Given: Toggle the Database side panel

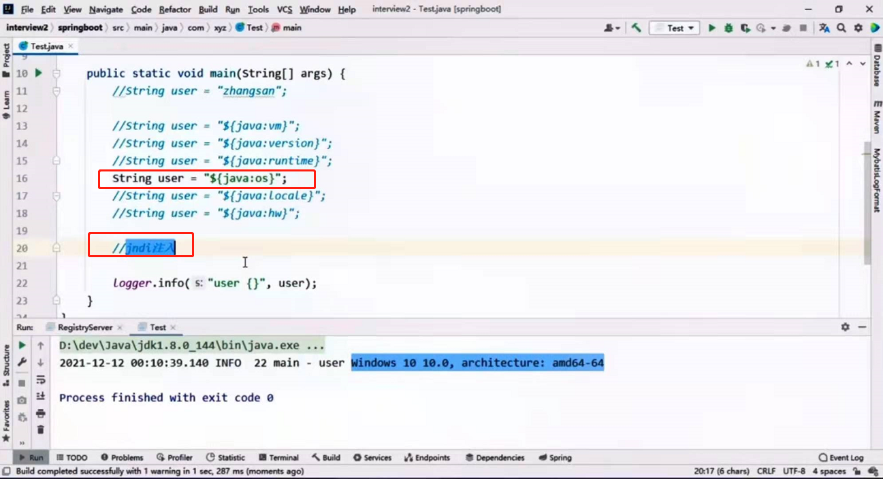Looking at the screenshot, I should [877, 67].
